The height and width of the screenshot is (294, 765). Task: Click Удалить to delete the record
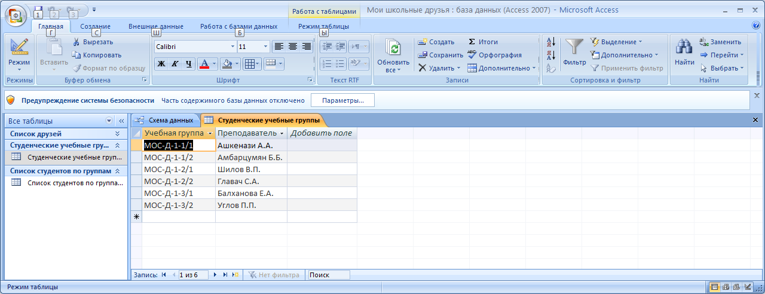439,68
